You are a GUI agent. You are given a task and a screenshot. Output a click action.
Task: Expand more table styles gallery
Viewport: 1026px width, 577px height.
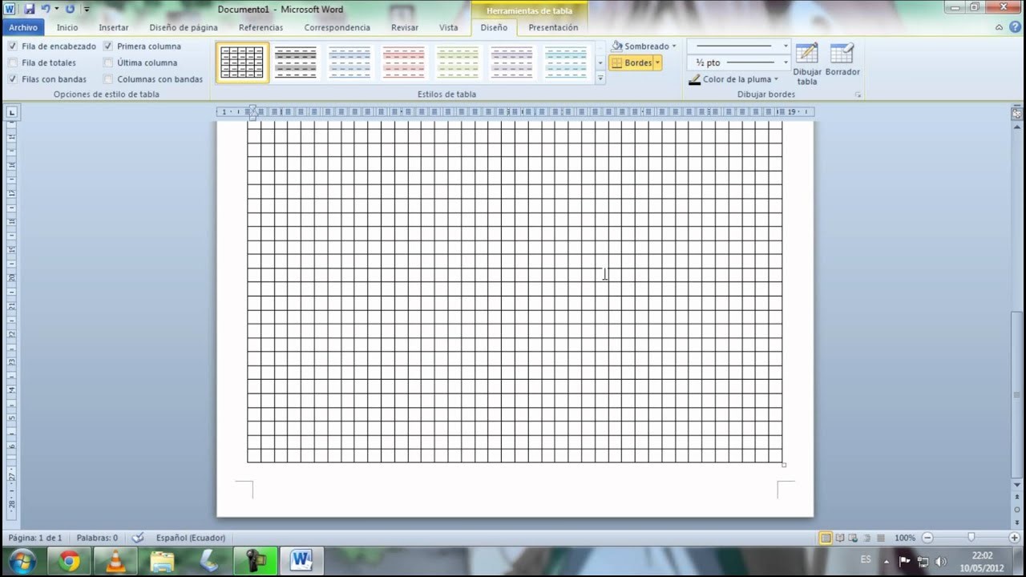(x=600, y=79)
